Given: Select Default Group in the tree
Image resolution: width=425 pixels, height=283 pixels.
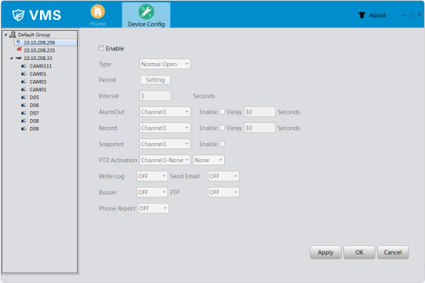Looking at the screenshot, I should 34,35.
